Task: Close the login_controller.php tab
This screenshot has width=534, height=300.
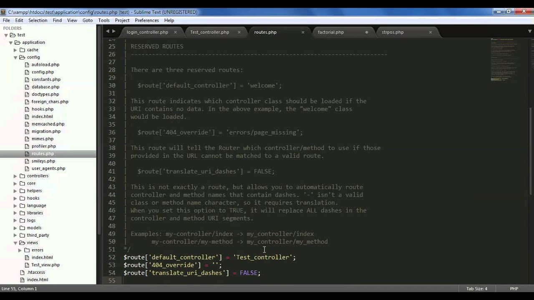Action: click(x=175, y=32)
